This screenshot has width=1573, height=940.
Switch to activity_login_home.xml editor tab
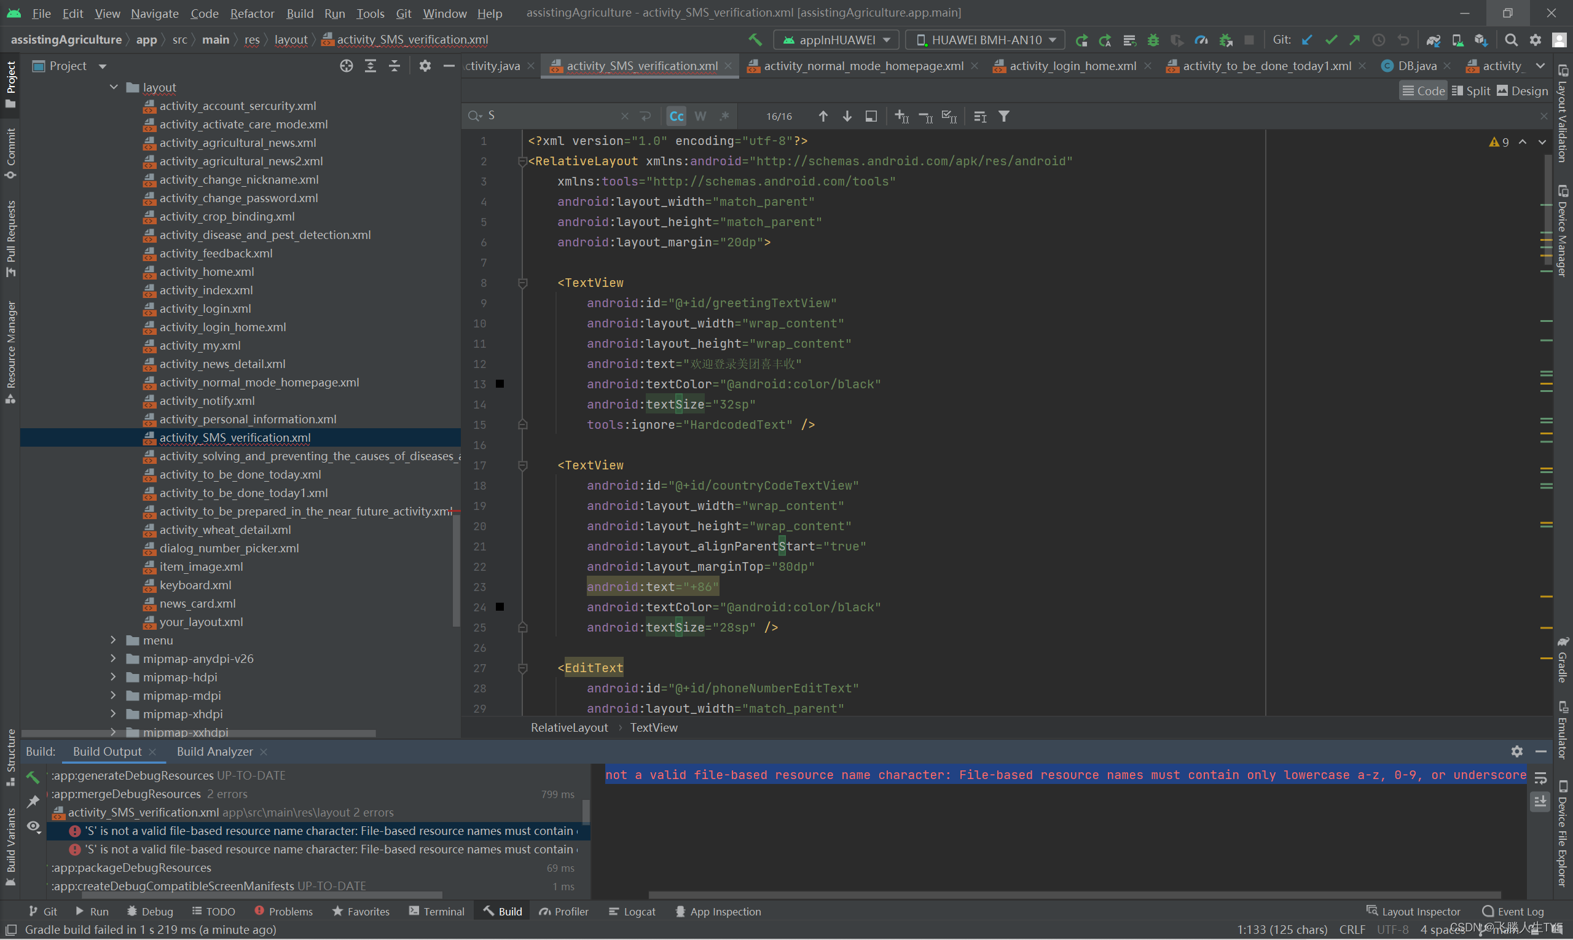point(1072,66)
